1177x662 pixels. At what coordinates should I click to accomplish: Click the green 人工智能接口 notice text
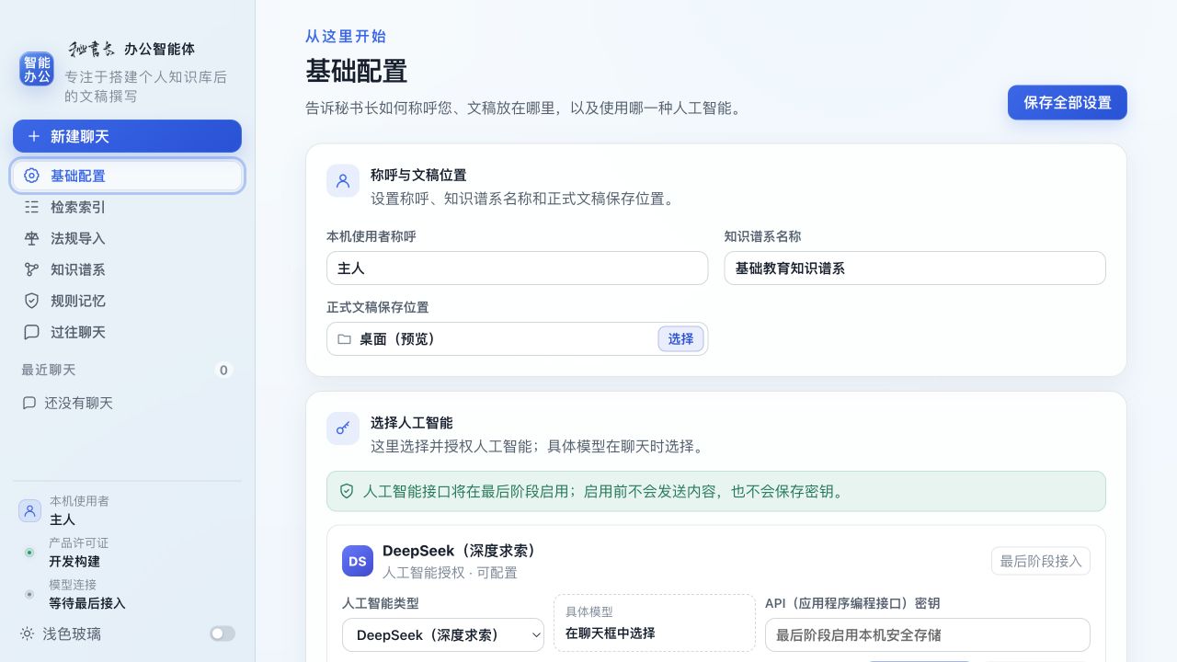(x=603, y=491)
